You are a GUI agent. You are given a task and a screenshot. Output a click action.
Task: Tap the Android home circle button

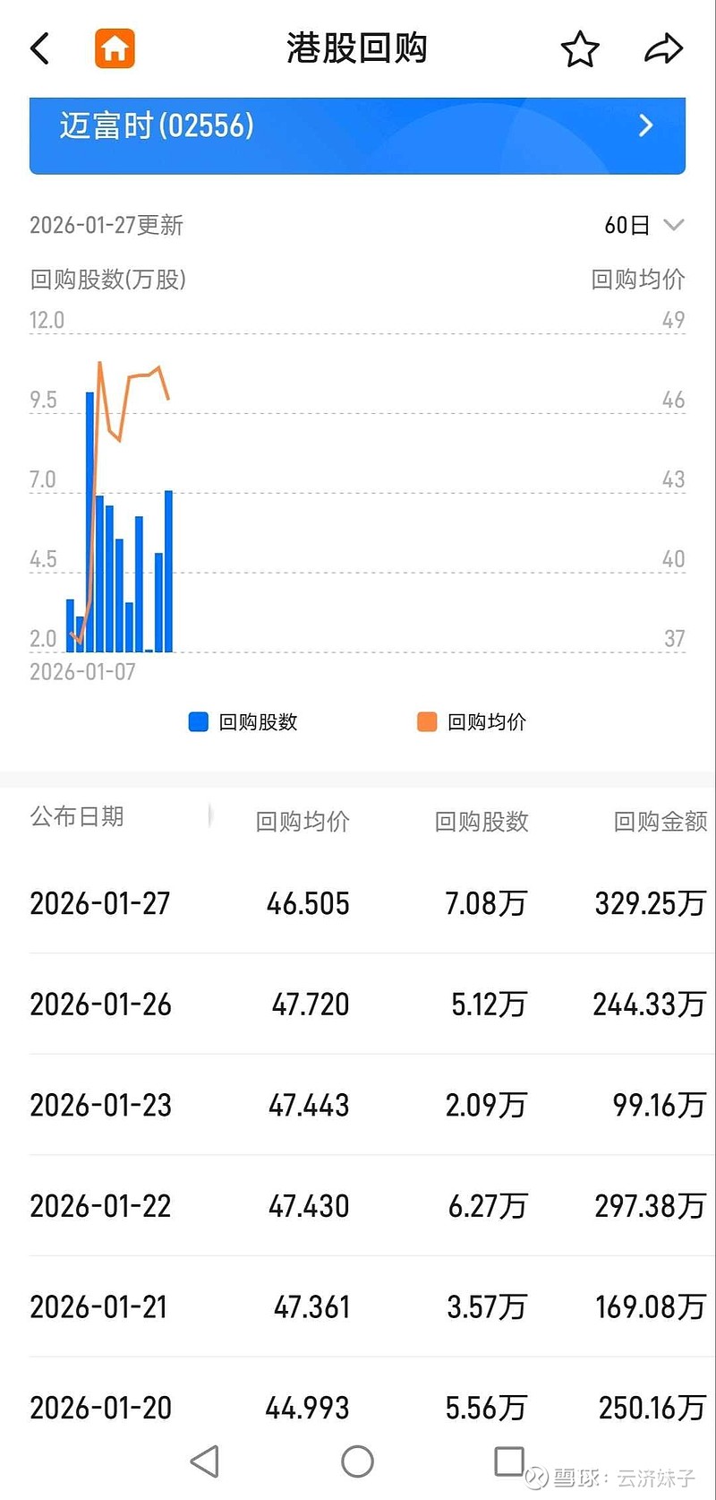[x=357, y=1461]
